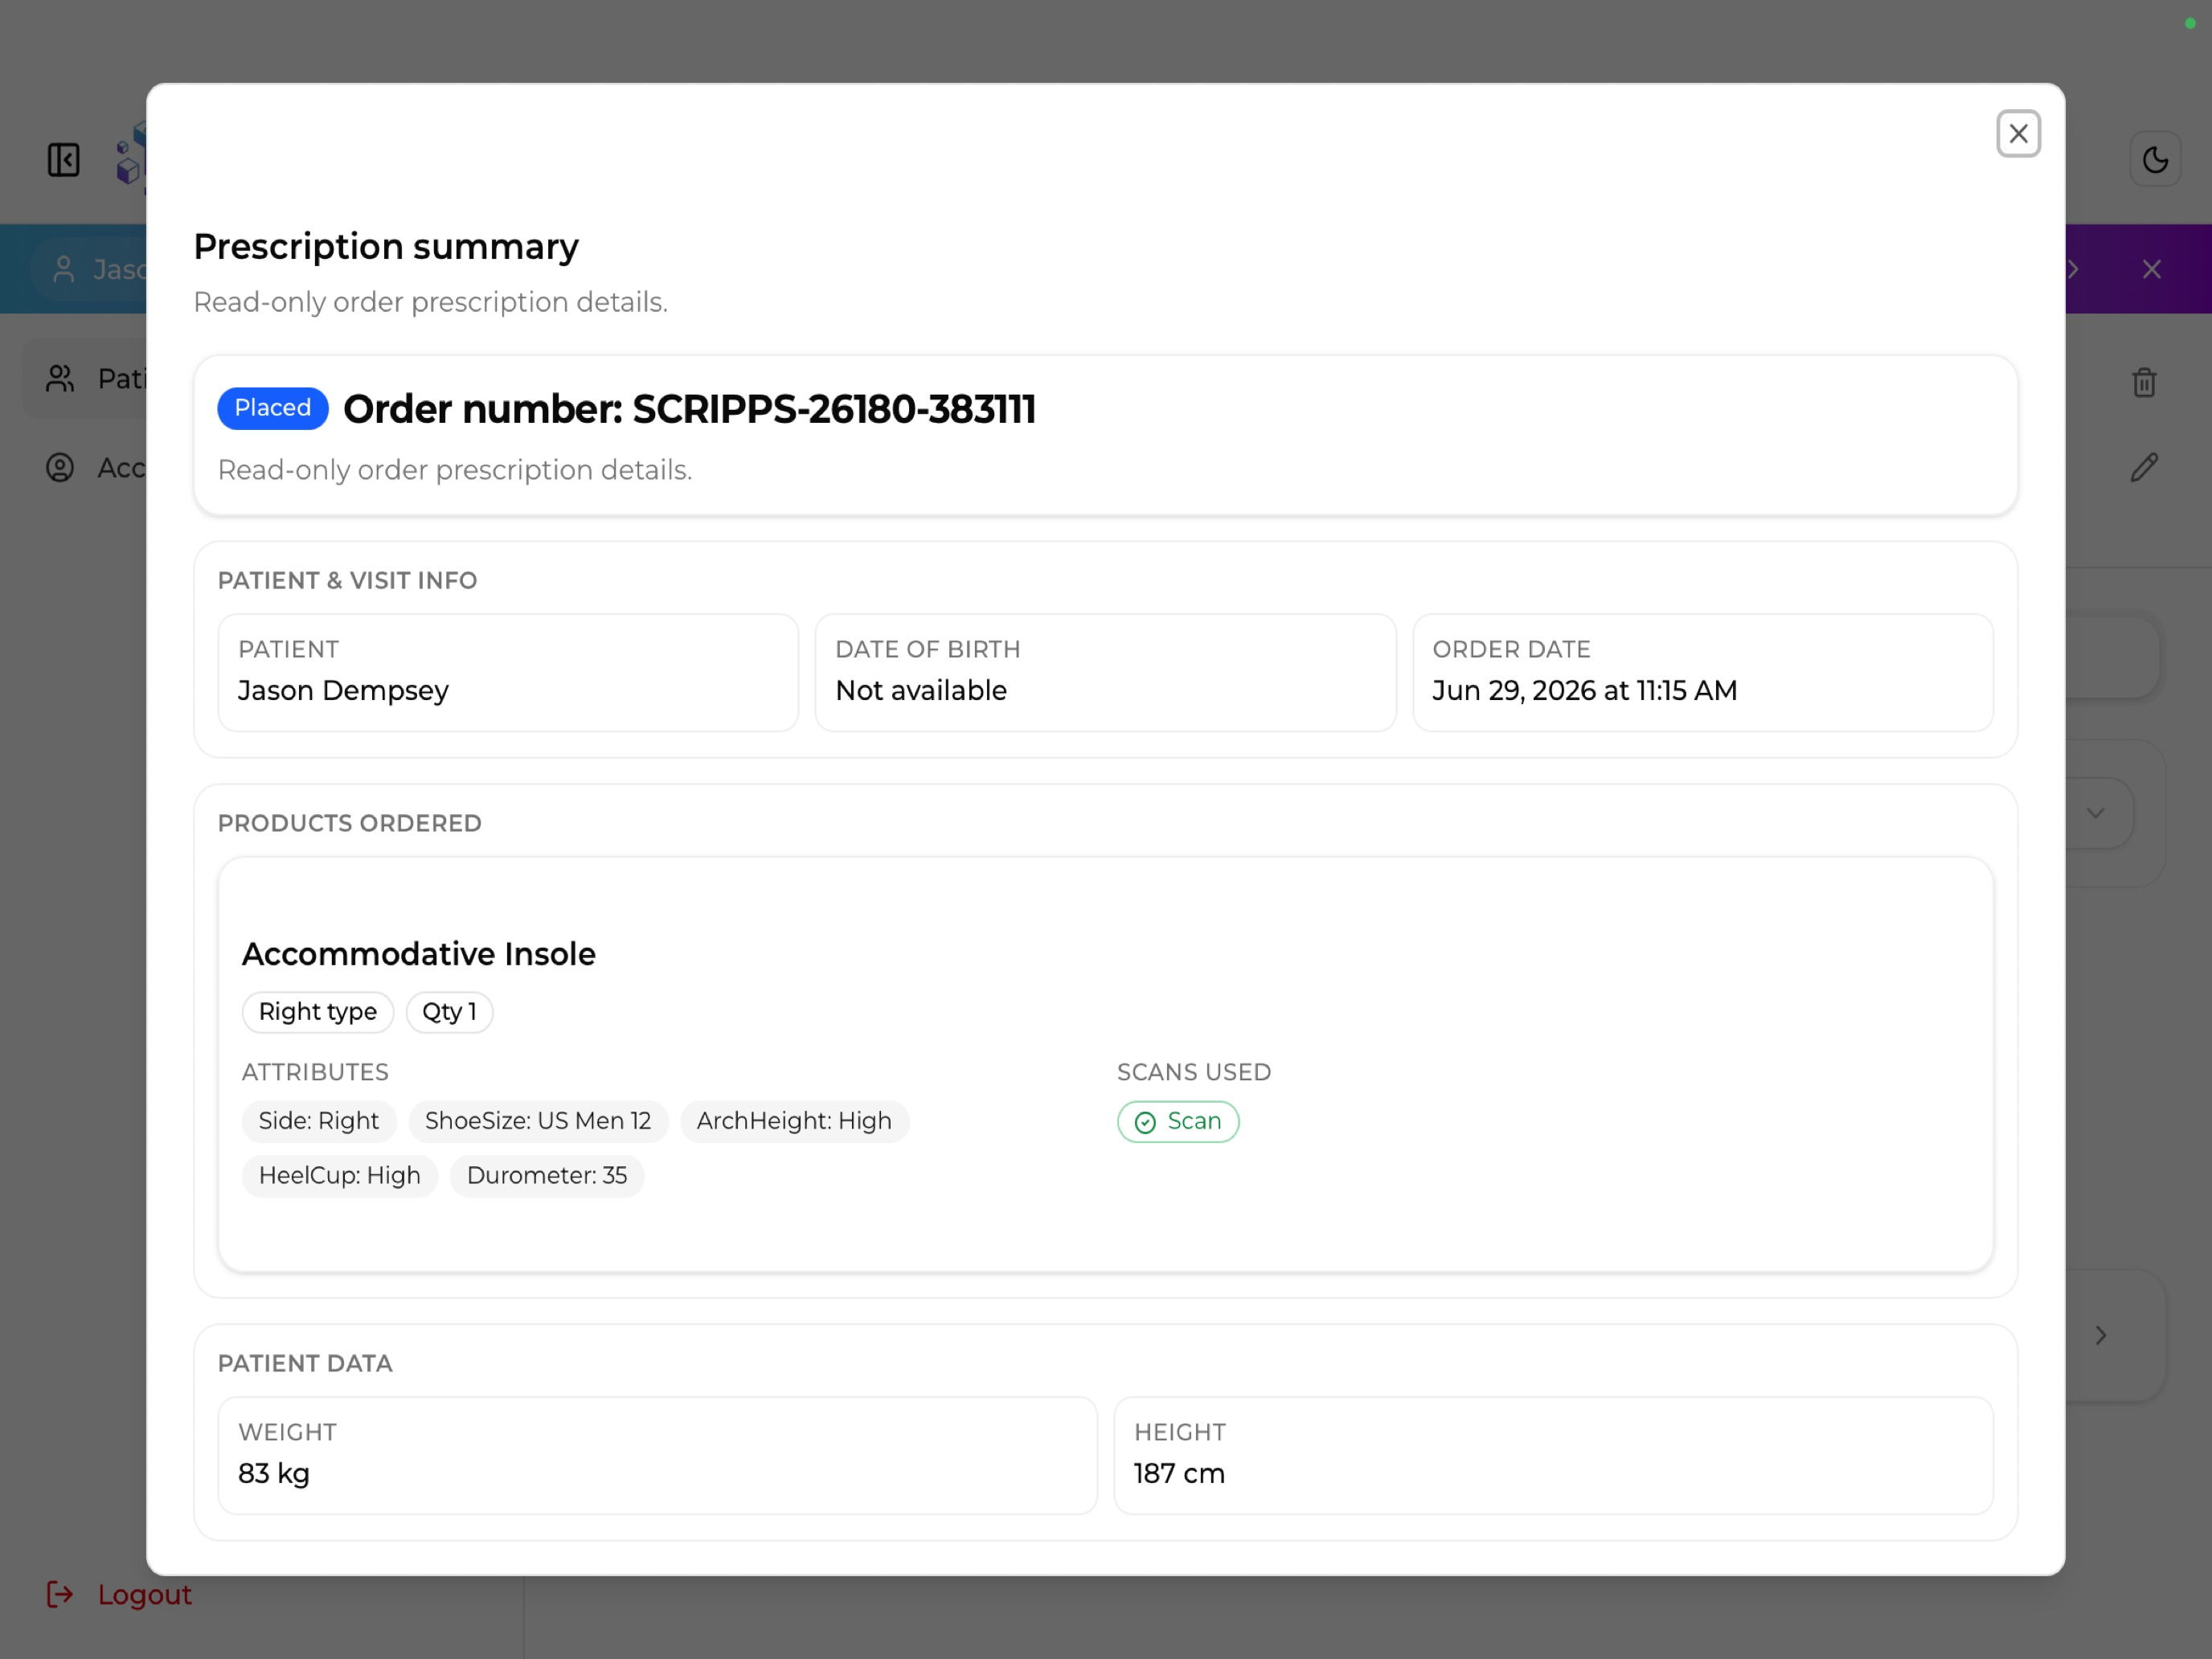Select the Qty 1 tag
The height and width of the screenshot is (1659, 2212).
(x=449, y=1012)
